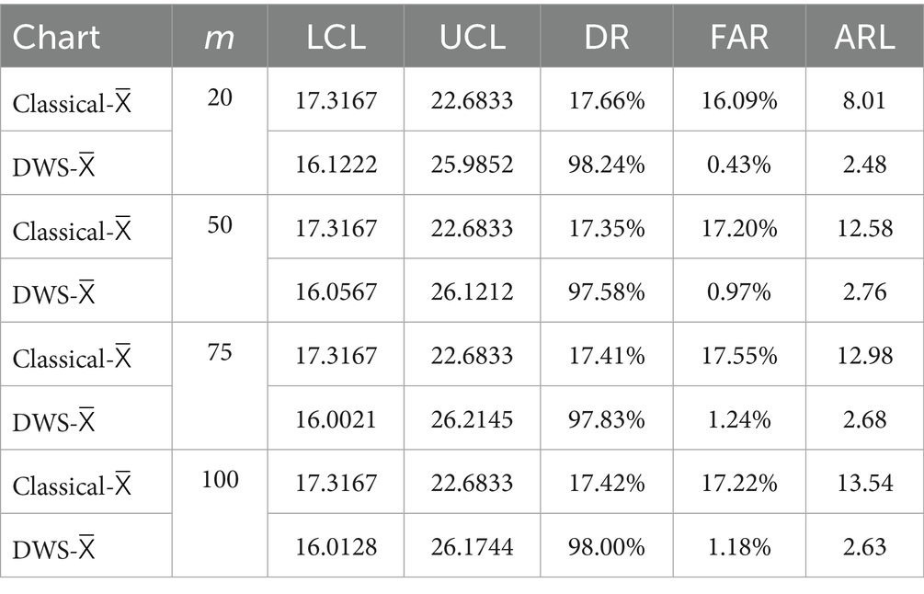
Task: Select the DR cell showing 98.24%
Action: [x=606, y=164]
